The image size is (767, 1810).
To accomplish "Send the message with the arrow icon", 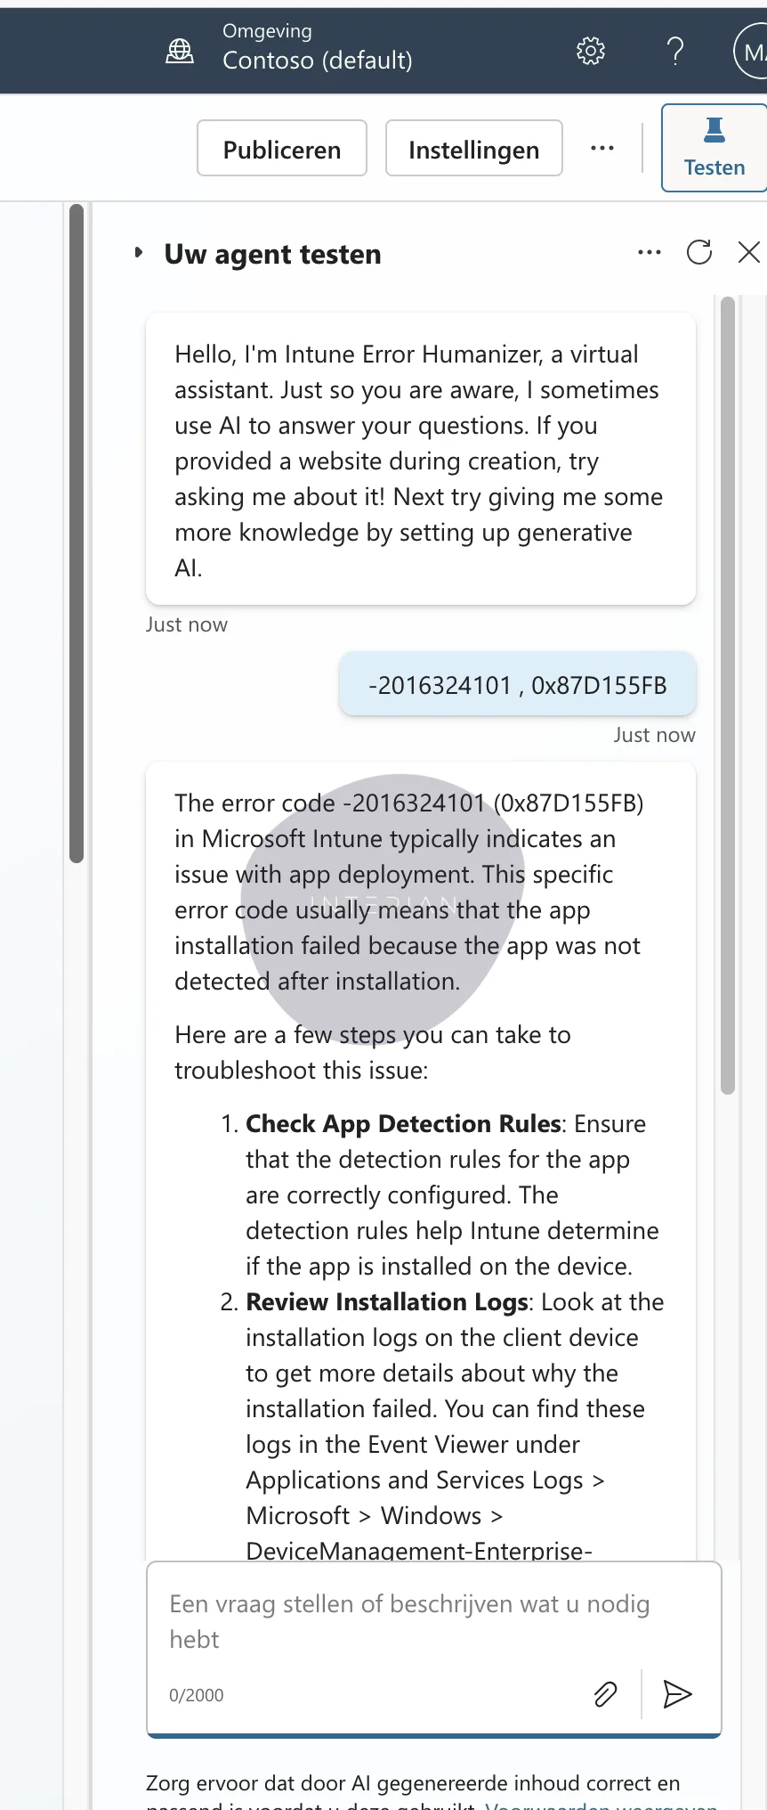I will (677, 1694).
